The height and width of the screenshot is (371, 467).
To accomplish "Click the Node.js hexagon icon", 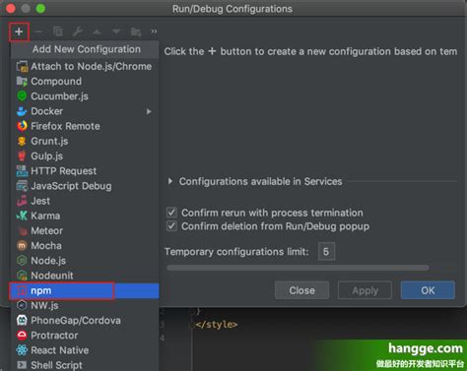I will (x=22, y=261).
